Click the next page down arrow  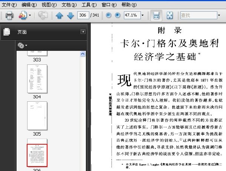tap(70, 15)
